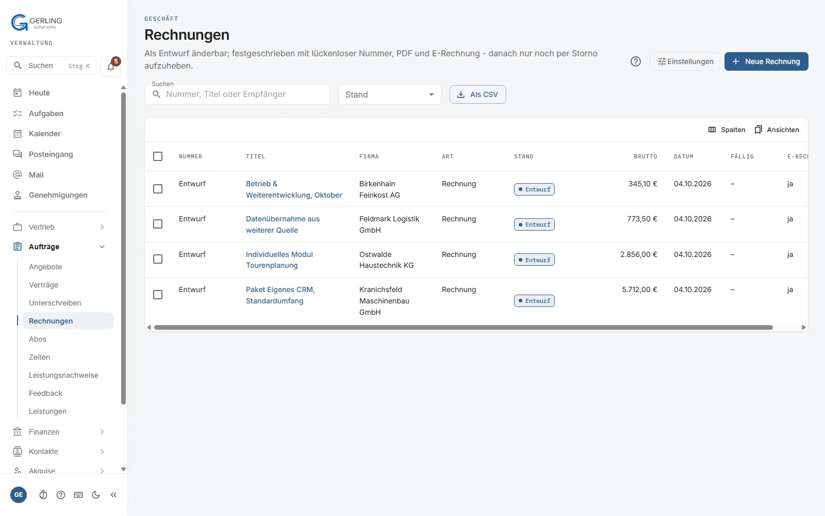This screenshot has width=825, height=516.
Task: Click the Gerling solutions logo
Action: tap(37, 23)
